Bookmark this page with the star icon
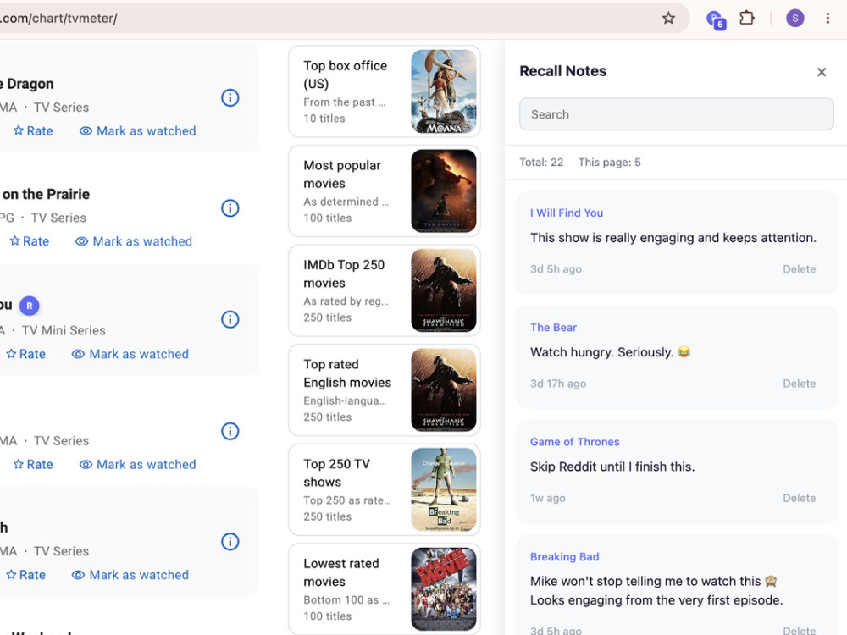 coord(668,19)
